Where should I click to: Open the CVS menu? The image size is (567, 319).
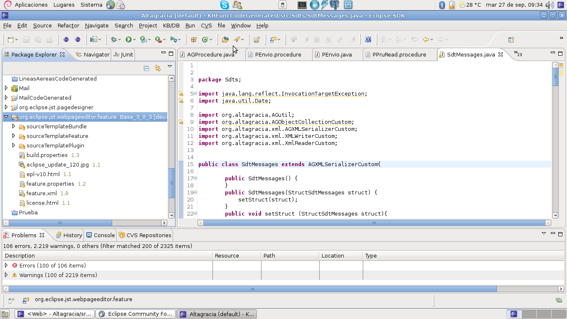pos(206,26)
